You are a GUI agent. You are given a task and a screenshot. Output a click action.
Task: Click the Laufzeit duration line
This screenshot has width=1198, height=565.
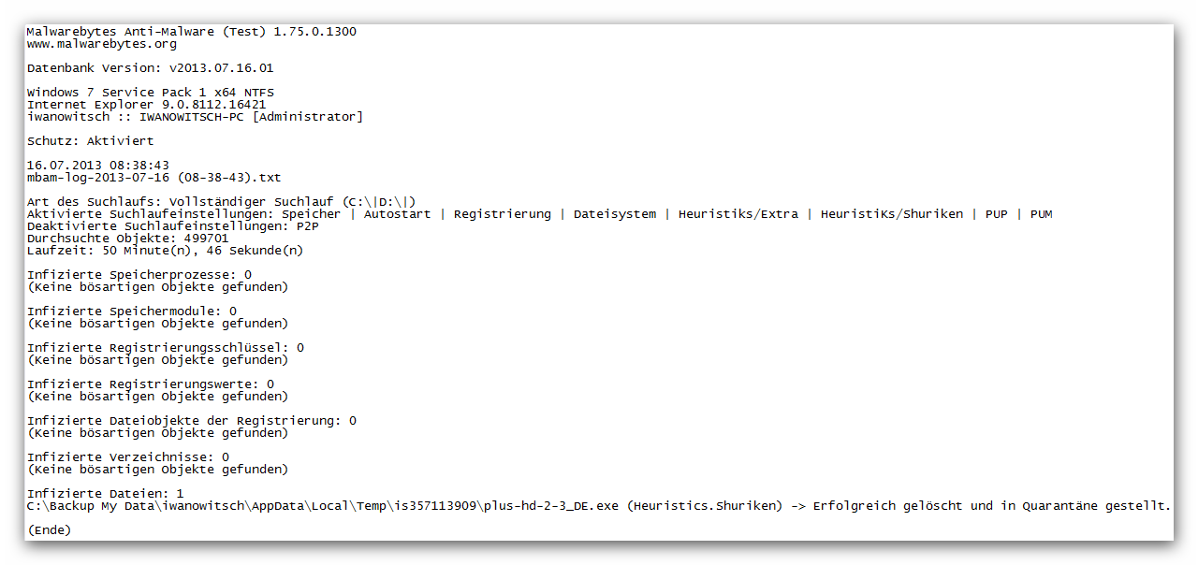point(165,251)
